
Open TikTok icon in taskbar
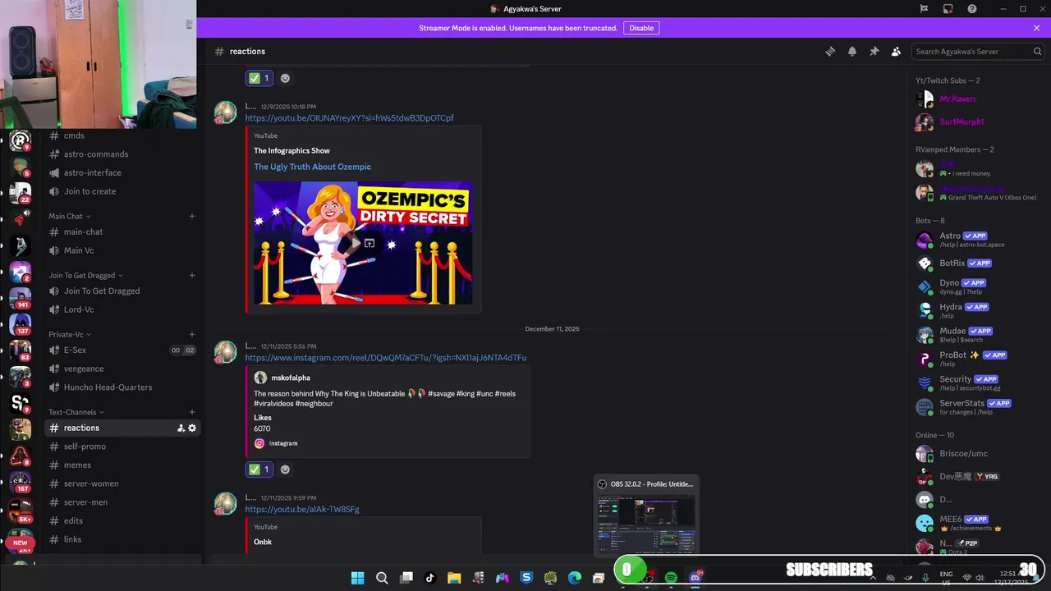click(429, 578)
